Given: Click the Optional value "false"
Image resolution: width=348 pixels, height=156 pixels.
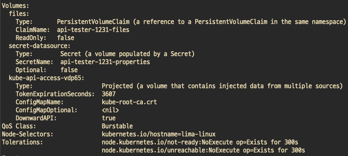Looking at the screenshot, I should pyautogui.click(x=69, y=70).
